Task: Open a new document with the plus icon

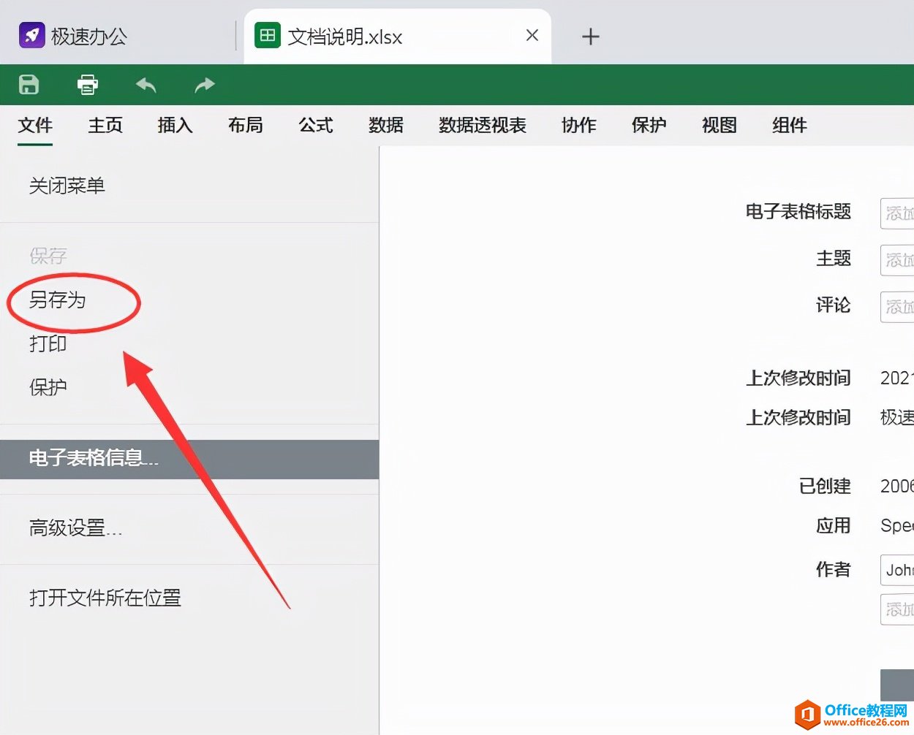Action: pyautogui.click(x=590, y=37)
